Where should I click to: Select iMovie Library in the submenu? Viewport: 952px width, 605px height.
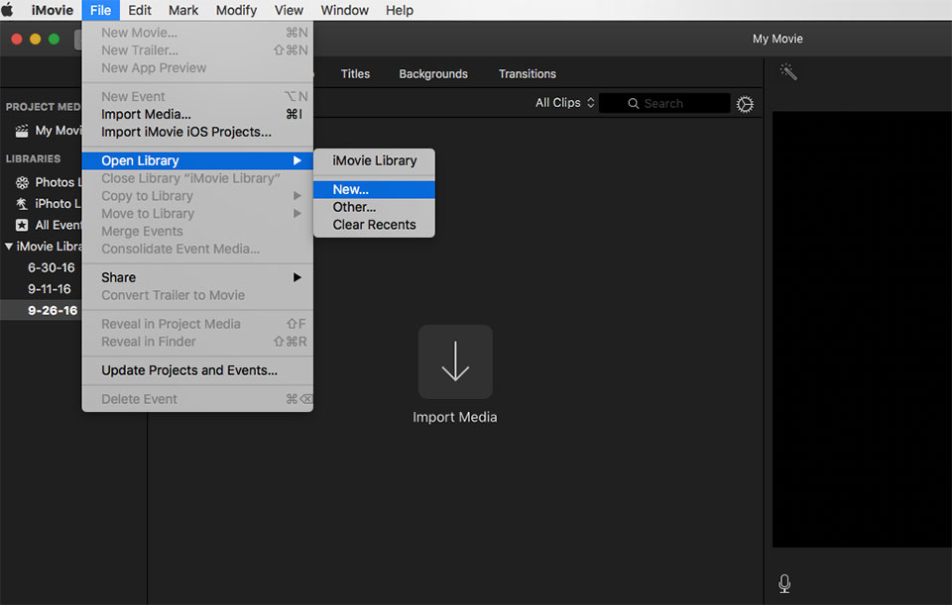click(374, 160)
